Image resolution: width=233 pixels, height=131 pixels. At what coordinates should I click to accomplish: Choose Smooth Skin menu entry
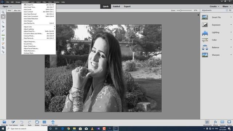click(x=39, y=44)
